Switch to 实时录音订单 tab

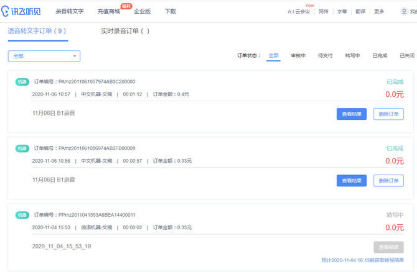125,31
